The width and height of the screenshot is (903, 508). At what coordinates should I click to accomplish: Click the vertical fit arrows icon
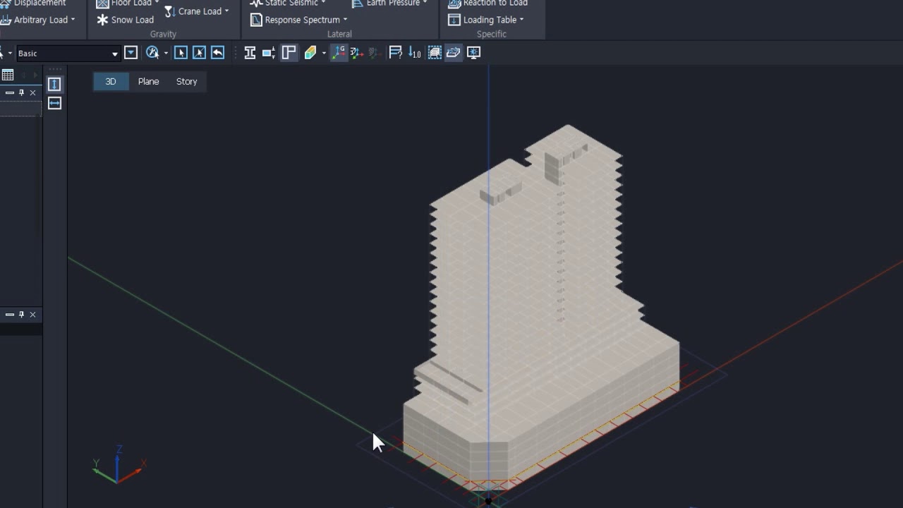pyautogui.click(x=54, y=85)
